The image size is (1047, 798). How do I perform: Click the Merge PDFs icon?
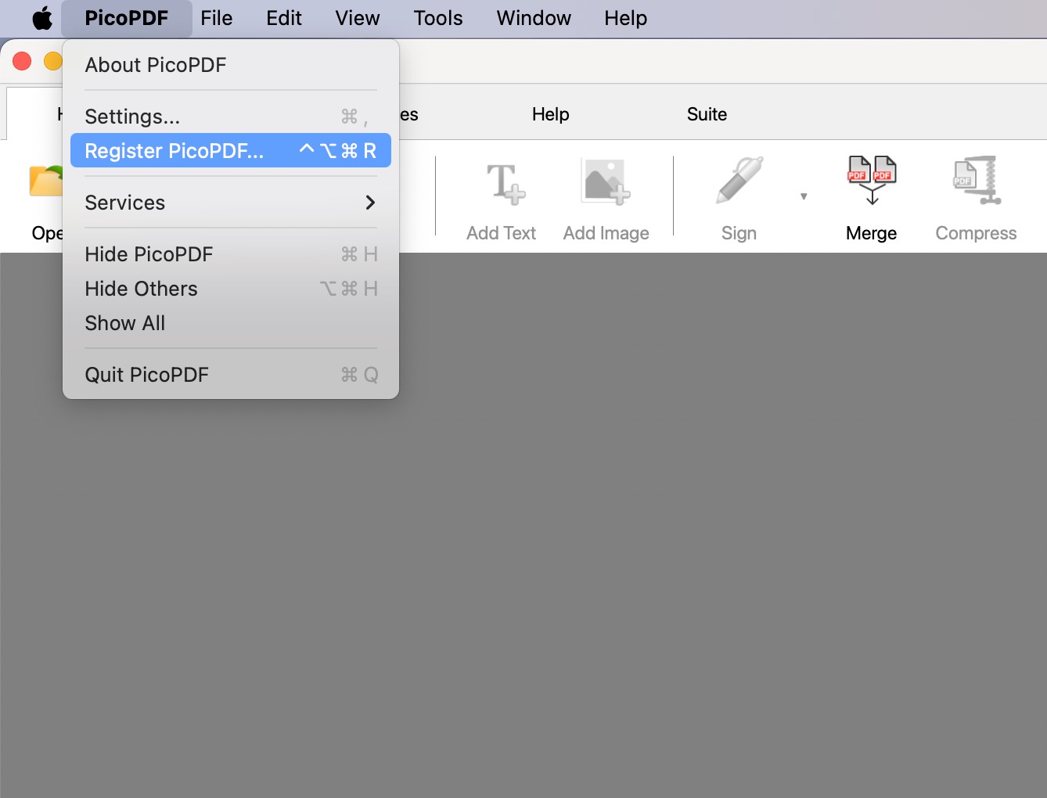pos(872,181)
